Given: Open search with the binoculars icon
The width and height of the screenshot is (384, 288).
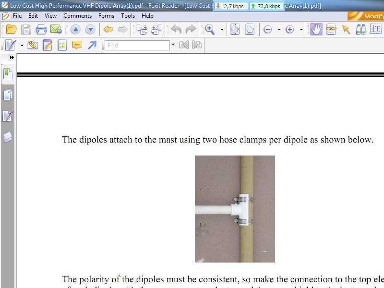Looking at the screenshot, I should pos(361,29).
